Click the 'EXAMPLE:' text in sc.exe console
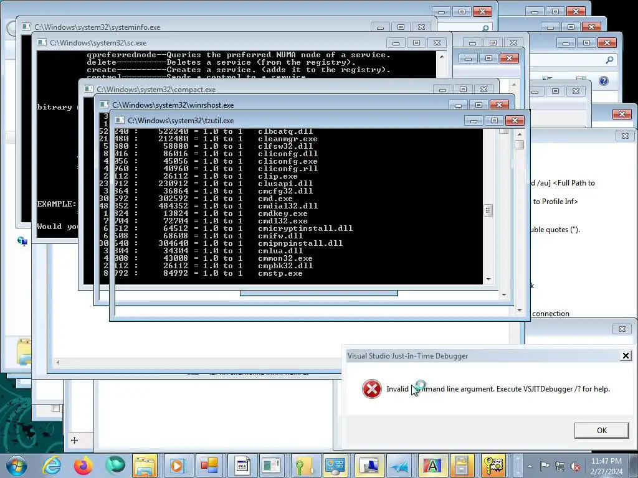Screen dimensions: 638x478 coord(57,204)
